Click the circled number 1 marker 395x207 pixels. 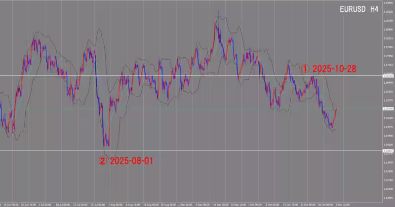click(x=305, y=69)
